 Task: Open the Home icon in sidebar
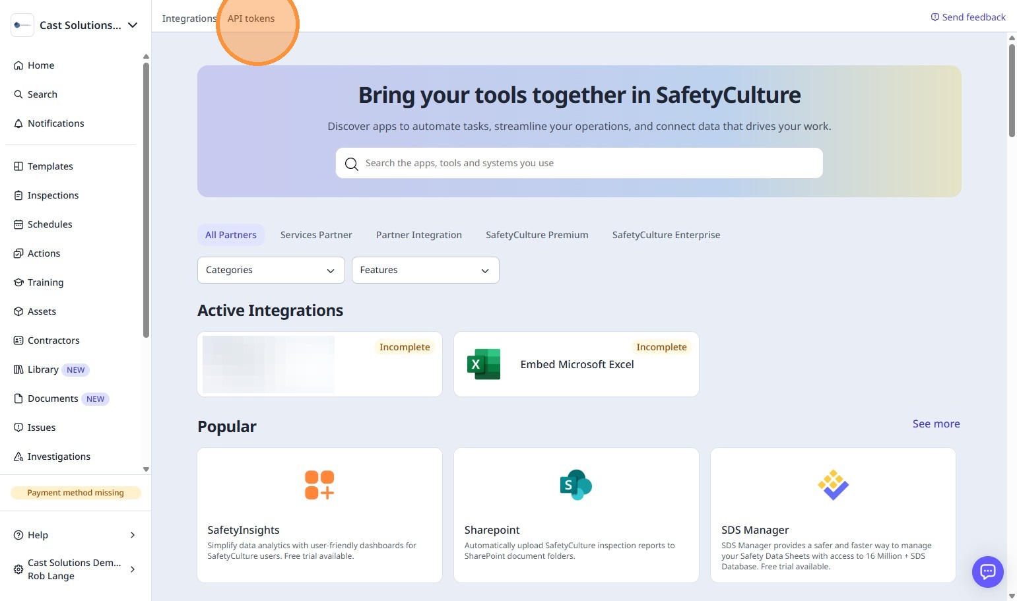pos(18,65)
